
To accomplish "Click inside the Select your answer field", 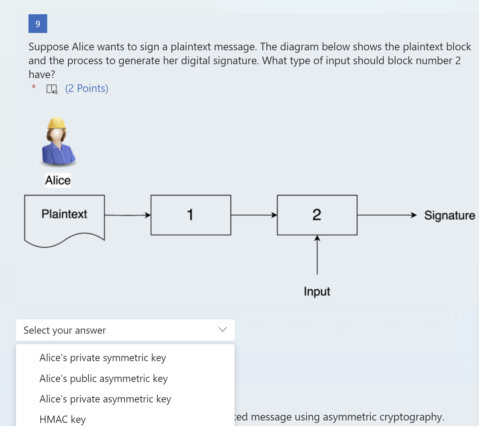I will pos(104,330).
